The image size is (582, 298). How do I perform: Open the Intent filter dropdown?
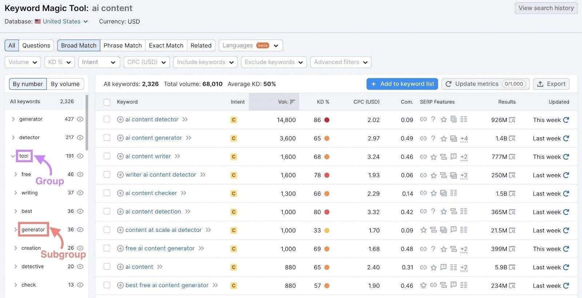[99, 62]
